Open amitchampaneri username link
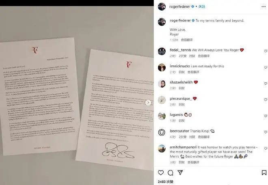268x185 pixels. 183,147
